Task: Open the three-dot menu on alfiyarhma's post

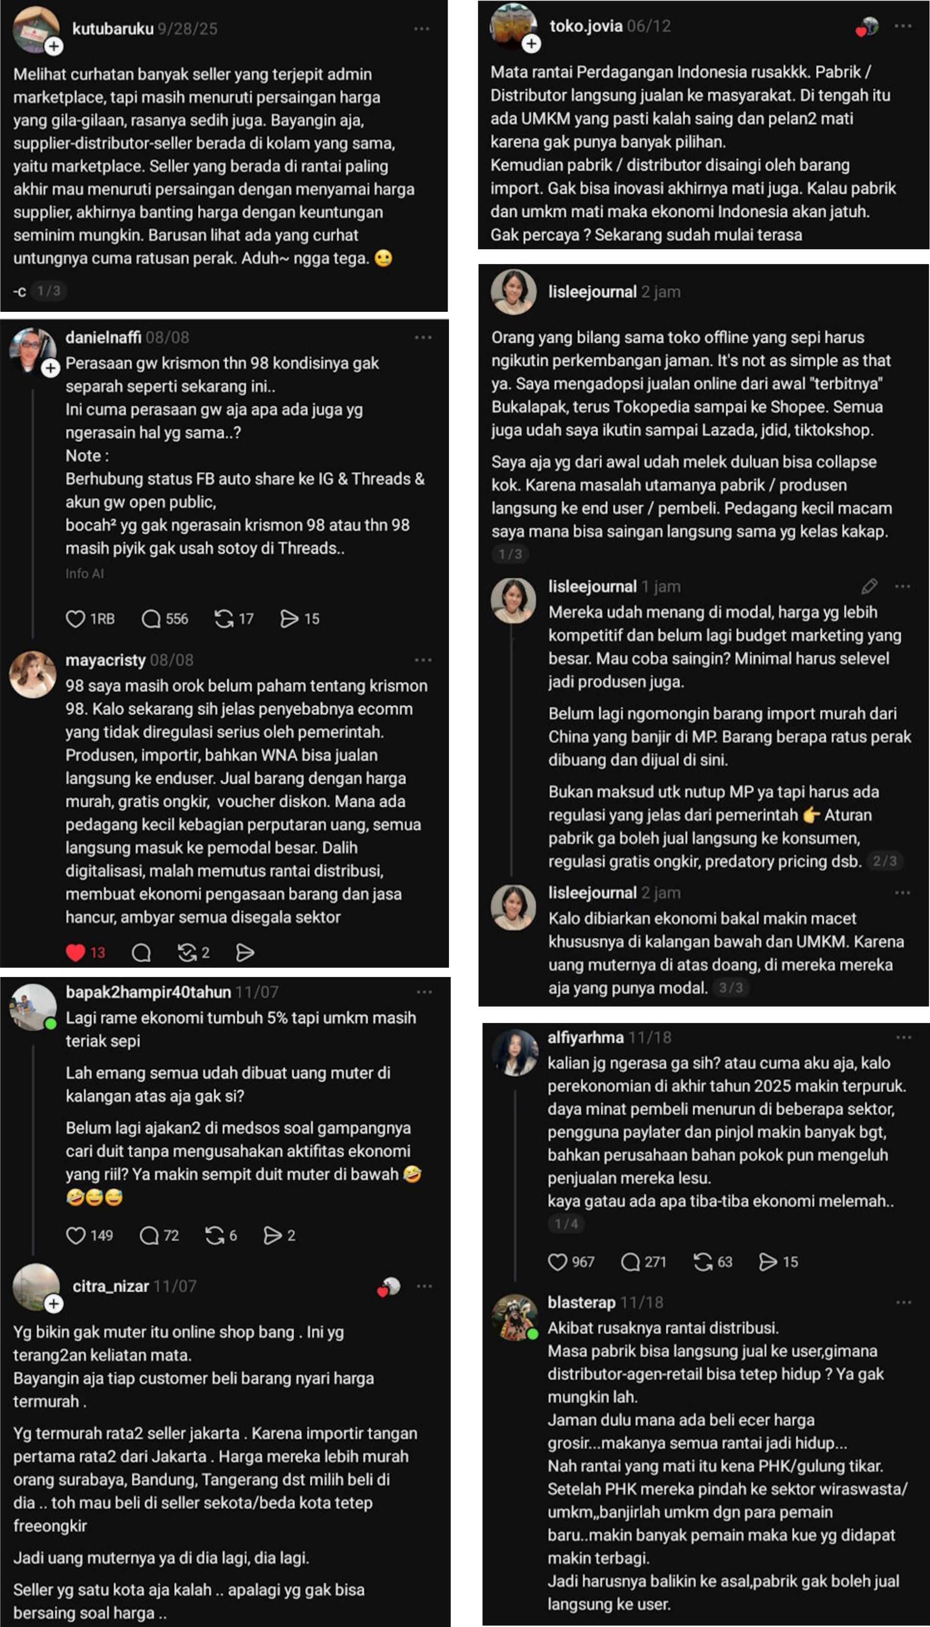Action: click(x=903, y=1037)
